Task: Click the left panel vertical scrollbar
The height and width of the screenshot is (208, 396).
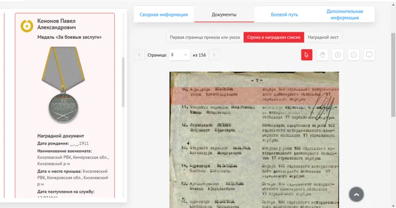Action: pyautogui.click(x=123, y=82)
